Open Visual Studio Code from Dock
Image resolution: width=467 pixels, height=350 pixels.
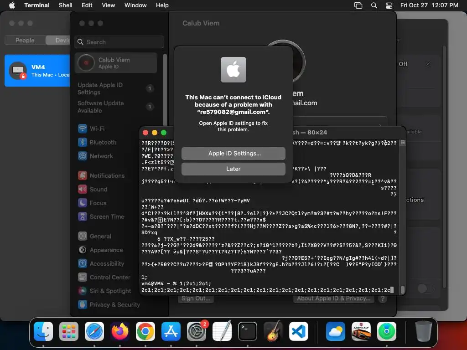pyautogui.click(x=299, y=331)
